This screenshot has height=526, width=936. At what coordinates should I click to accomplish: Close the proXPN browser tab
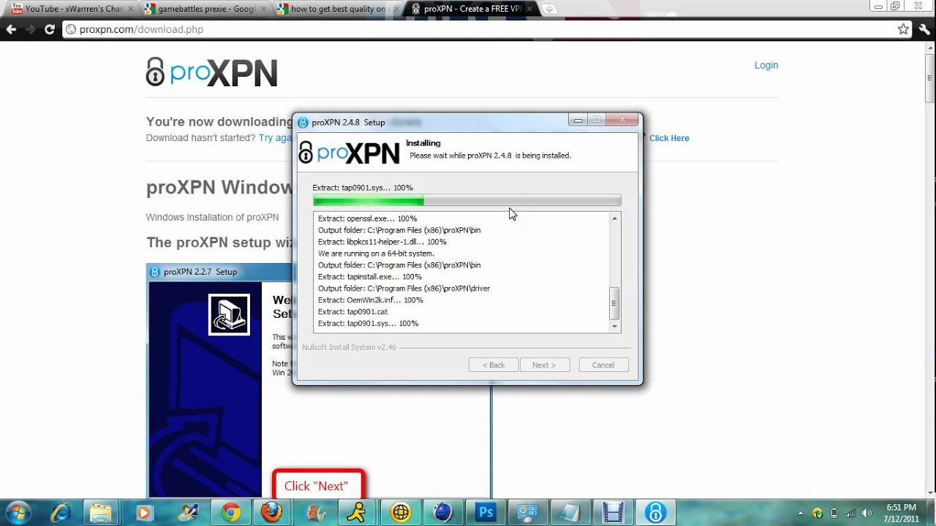[x=529, y=9]
